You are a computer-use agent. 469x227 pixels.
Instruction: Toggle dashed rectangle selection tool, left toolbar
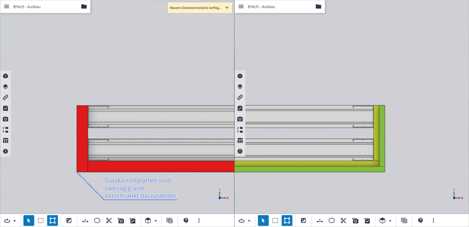(x=41, y=221)
